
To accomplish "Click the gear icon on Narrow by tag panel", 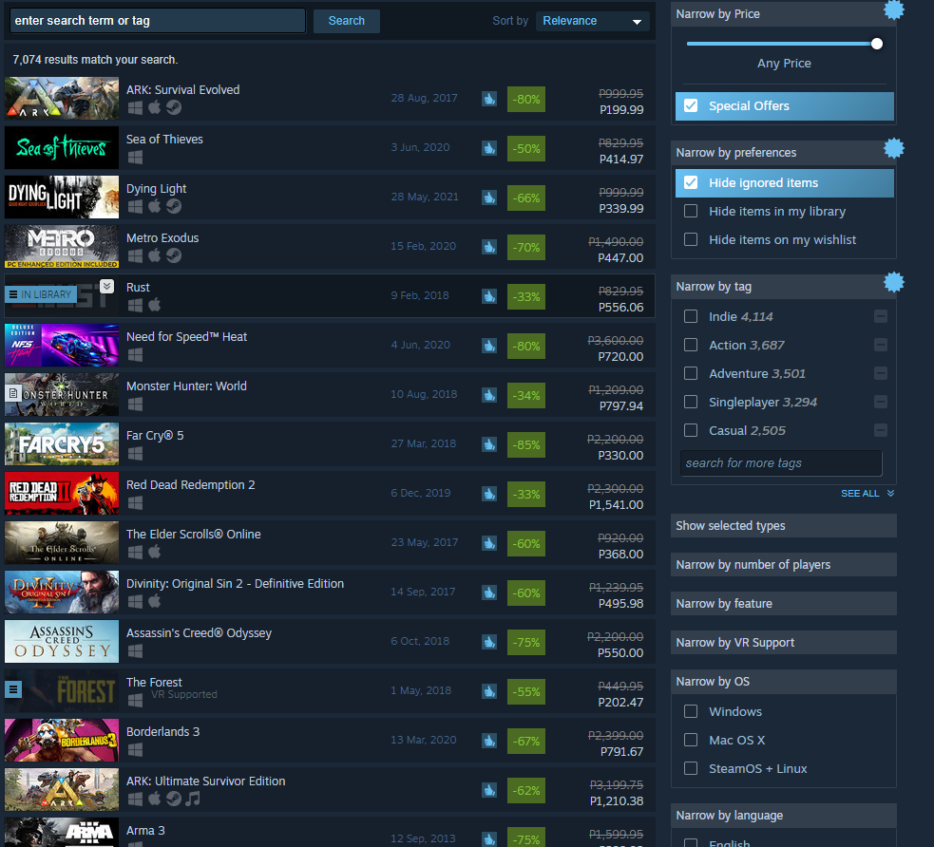I will pyautogui.click(x=893, y=281).
